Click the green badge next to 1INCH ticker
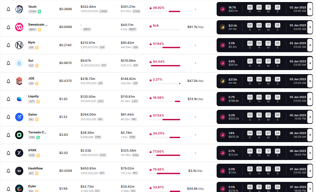This screenshot has width=316, height=192. point(39,11)
